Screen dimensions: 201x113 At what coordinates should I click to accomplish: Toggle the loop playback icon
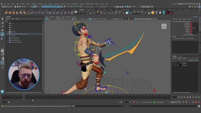(183, 102)
